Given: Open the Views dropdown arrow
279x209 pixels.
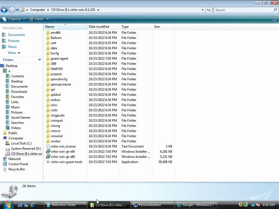Looking at the screenshot, I should (x=48, y=19).
